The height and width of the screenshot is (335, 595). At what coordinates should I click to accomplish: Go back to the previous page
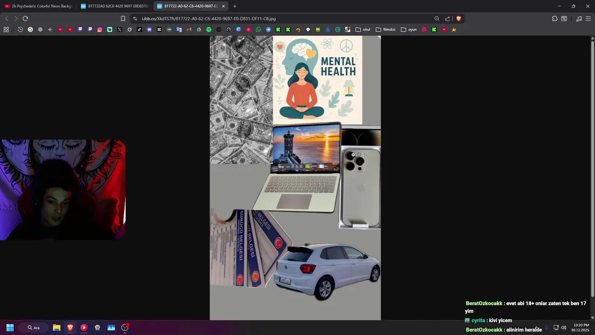click(x=7, y=19)
